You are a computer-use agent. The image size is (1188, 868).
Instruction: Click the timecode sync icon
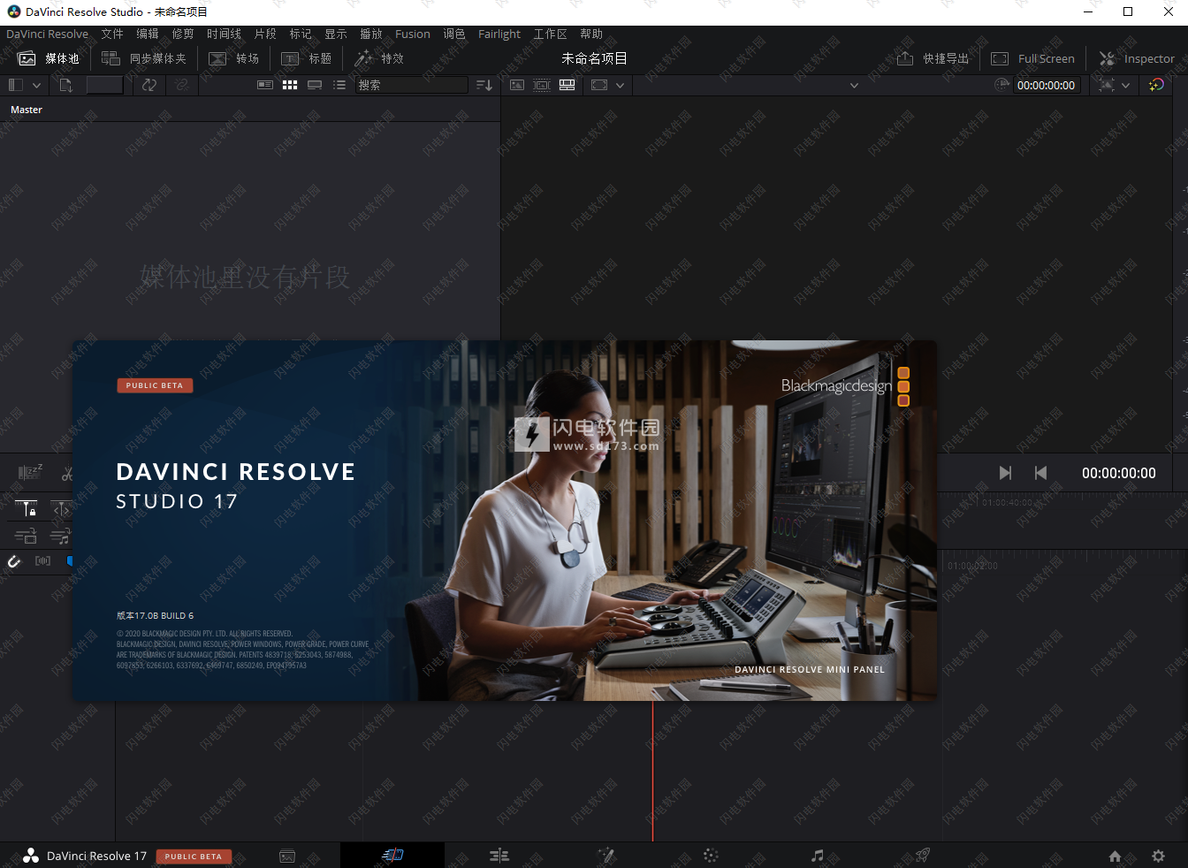tap(1001, 85)
